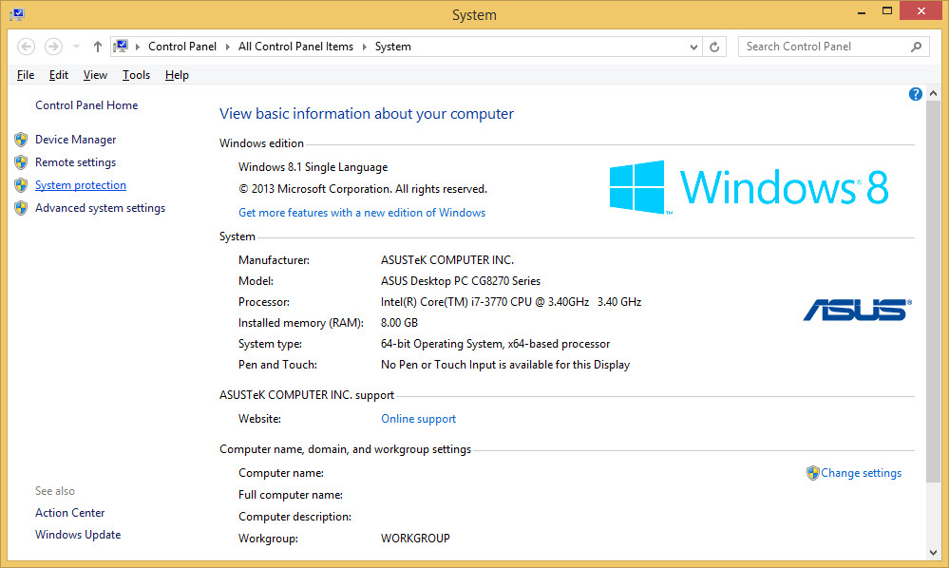This screenshot has width=949, height=568.
Task: Click the ASUSTeK COMPUTER INC. manufacturer value
Action: point(447,260)
